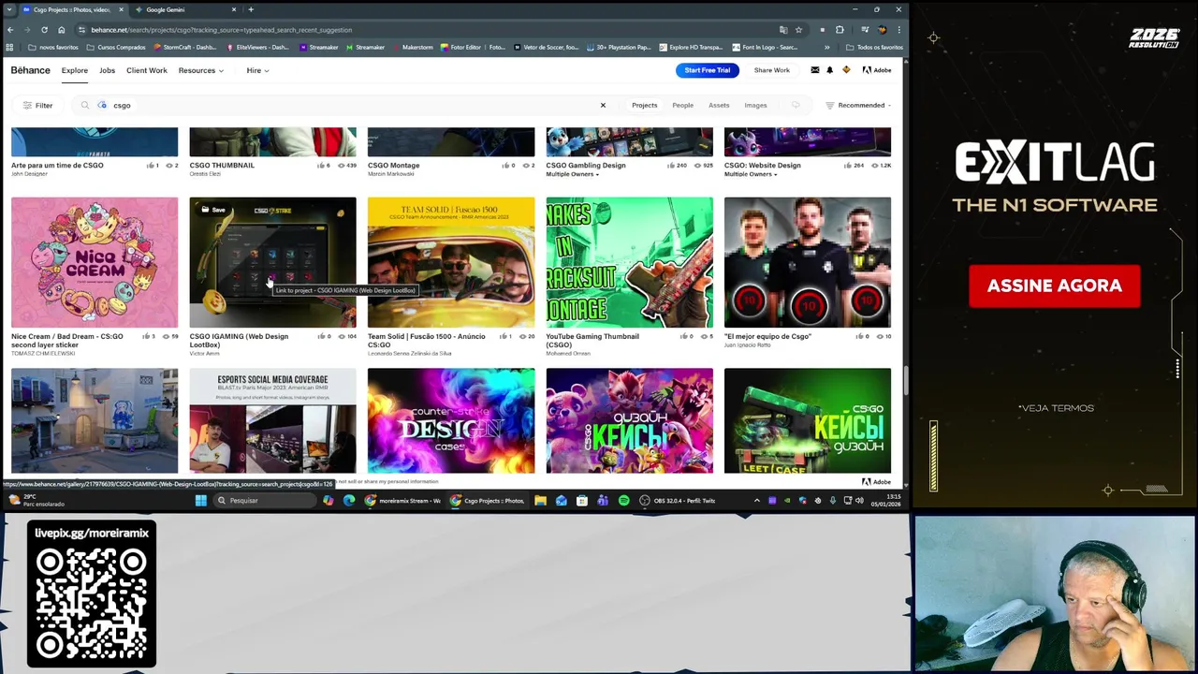Open the Chrome extensions puzzle icon

pyautogui.click(x=840, y=30)
